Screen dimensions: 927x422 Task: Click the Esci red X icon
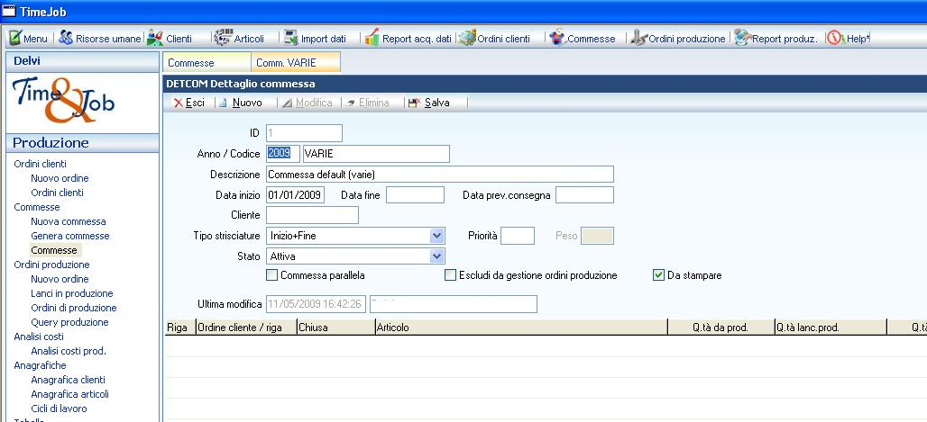pos(178,103)
